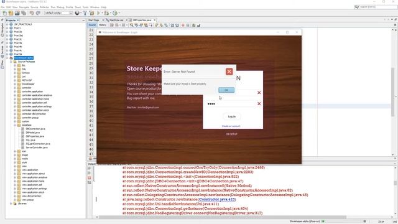Switch to the MainStyle.css tab
This screenshot has height=224, width=398.
(116, 20)
